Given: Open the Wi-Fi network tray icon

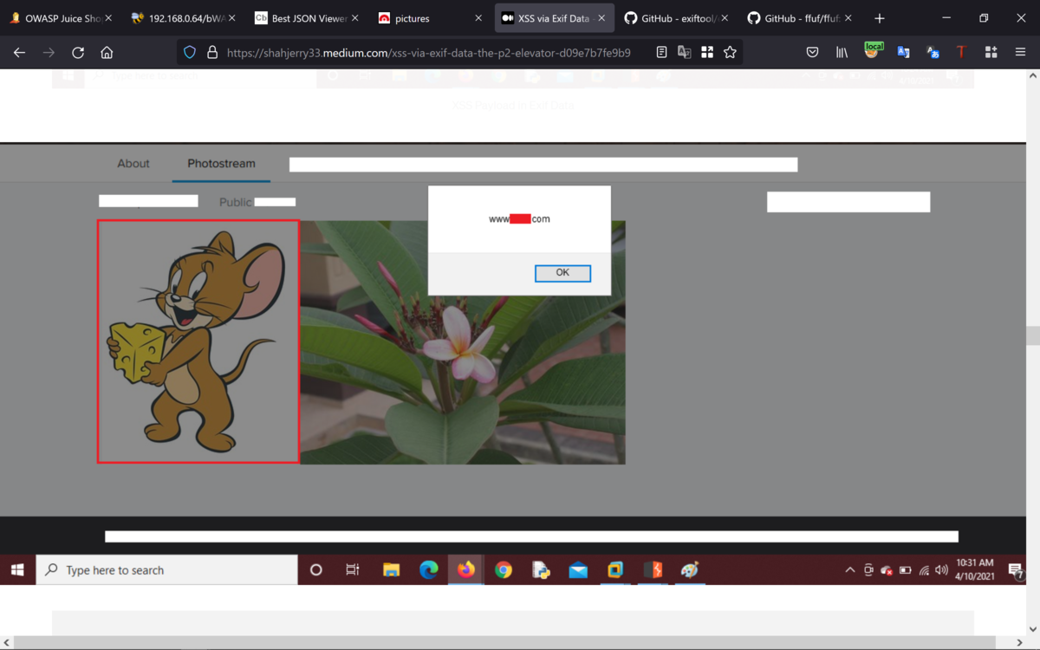Looking at the screenshot, I should (924, 570).
